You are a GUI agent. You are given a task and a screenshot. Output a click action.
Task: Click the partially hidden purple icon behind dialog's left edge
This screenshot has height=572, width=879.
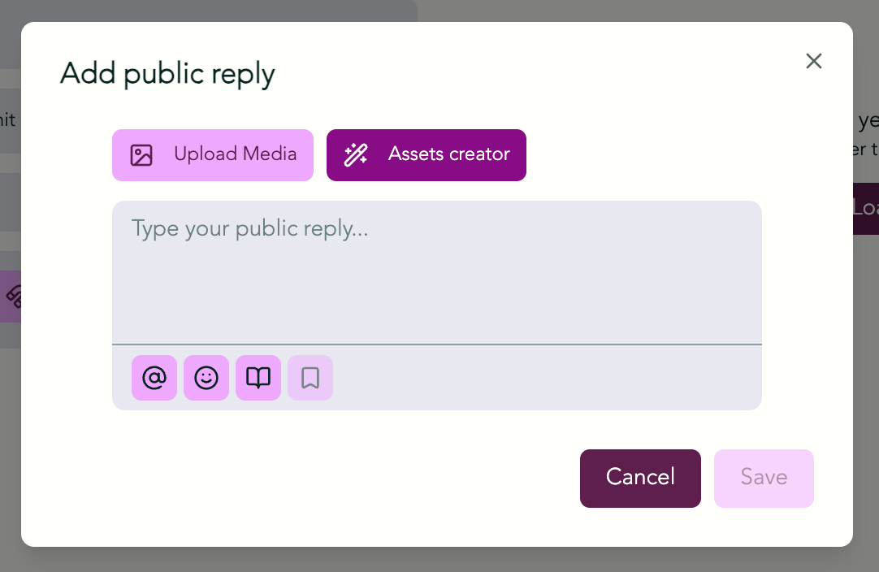coord(11,296)
